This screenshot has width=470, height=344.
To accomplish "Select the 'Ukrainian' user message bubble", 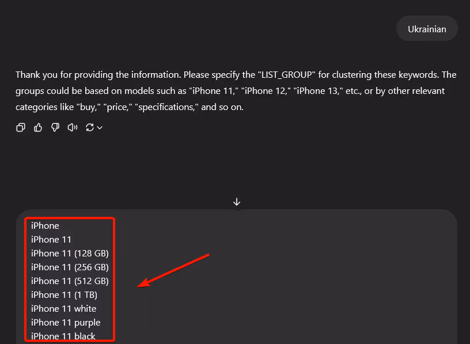I will pos(427,29).
